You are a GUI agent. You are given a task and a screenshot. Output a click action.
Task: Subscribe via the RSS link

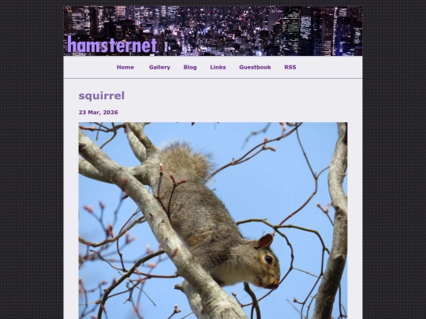[x=290, y=67]
